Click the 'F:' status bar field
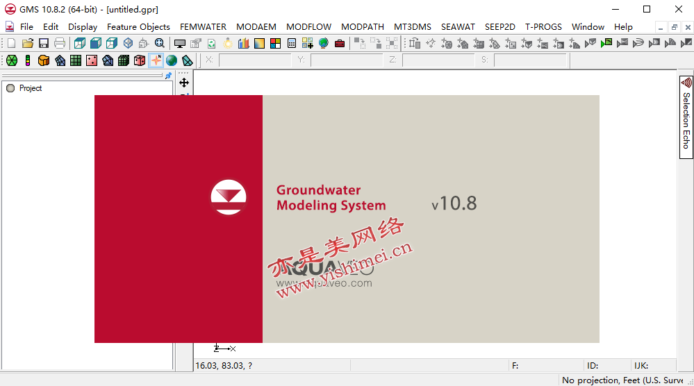 click(x=515, y=366)
